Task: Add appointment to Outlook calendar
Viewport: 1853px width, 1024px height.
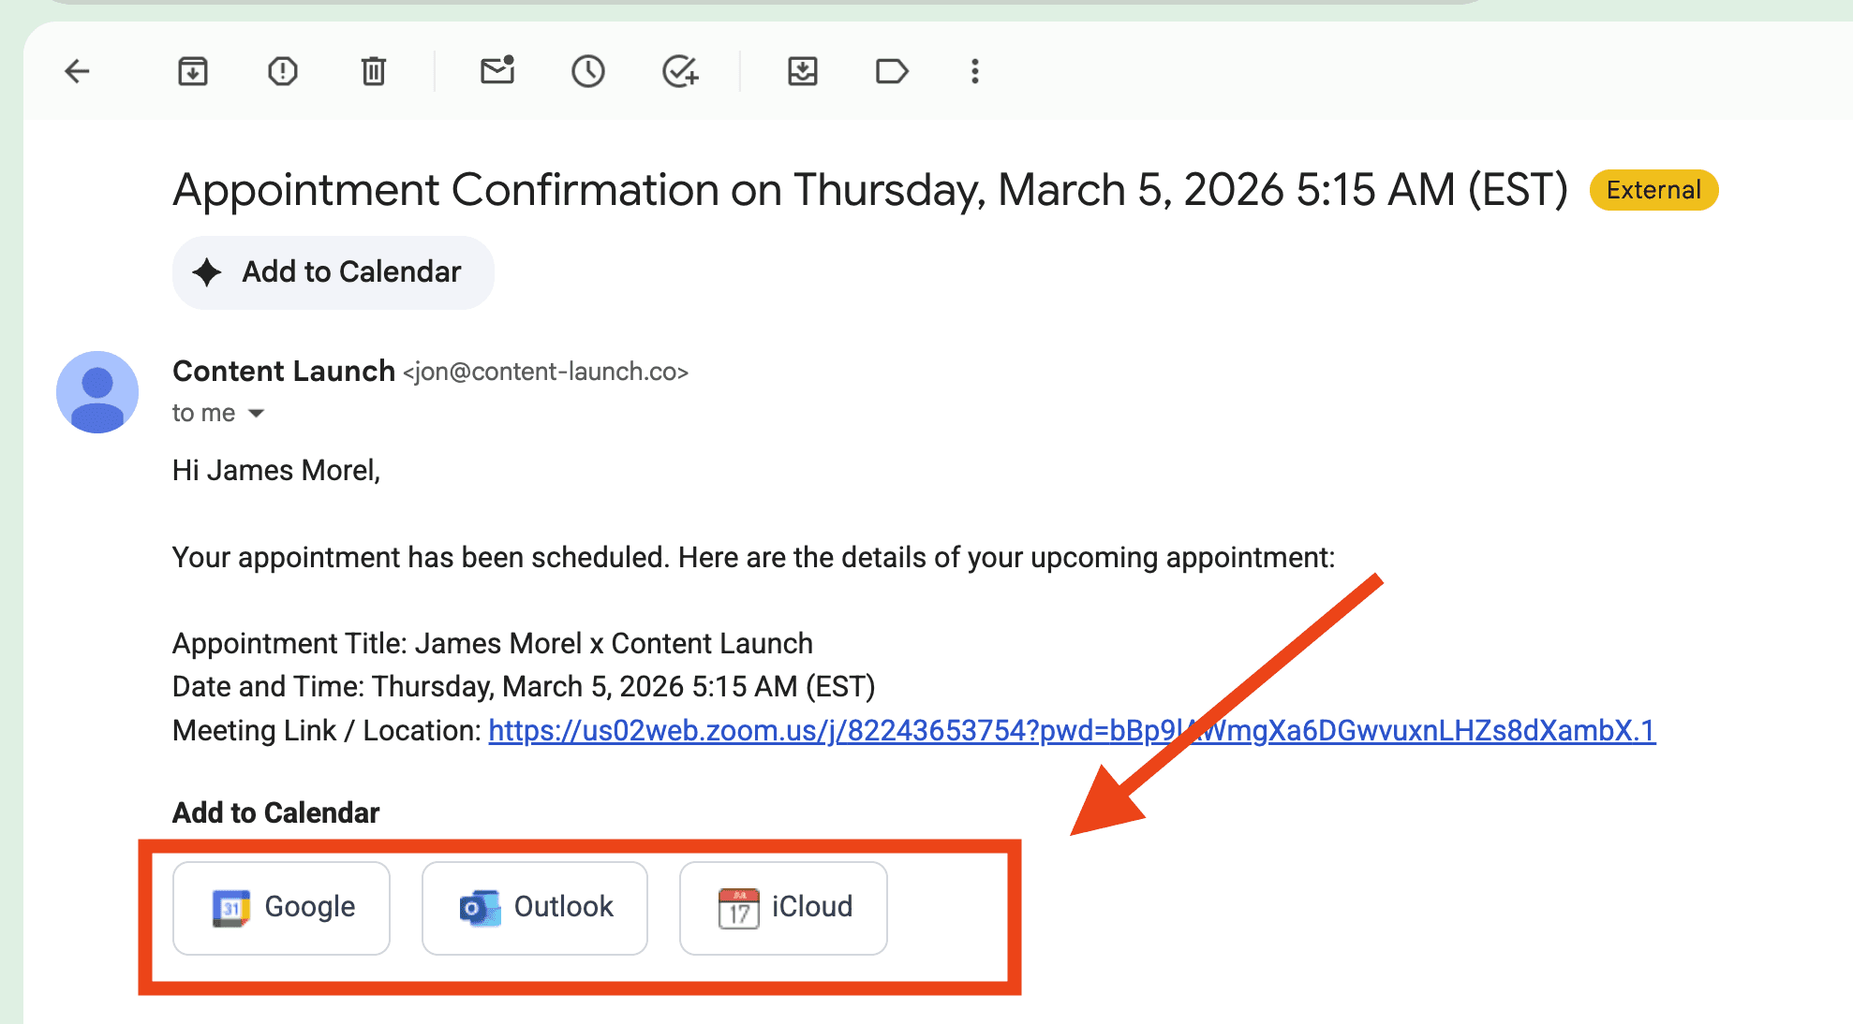Action: pyautogui.click(x=534, y=907)
